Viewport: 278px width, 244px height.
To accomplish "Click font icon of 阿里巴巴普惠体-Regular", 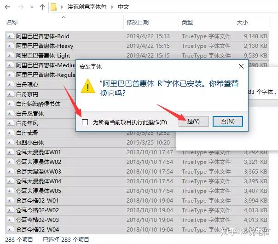I will coord(10,75).
